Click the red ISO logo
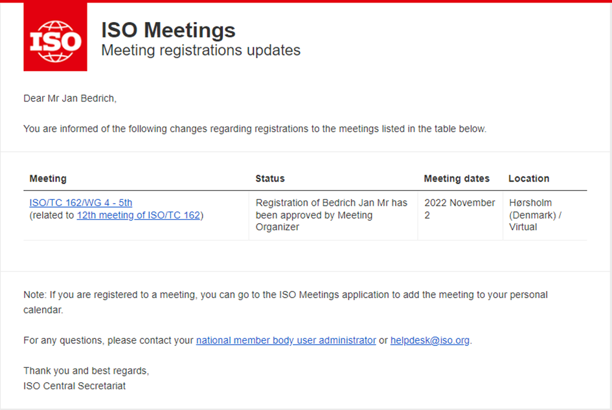This screenshot has width=612, height=410. point(55,39)
